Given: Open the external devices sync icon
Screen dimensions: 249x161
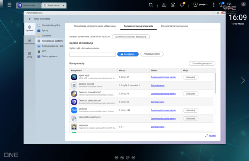Looking at the screenshot, I should (173, 5).
